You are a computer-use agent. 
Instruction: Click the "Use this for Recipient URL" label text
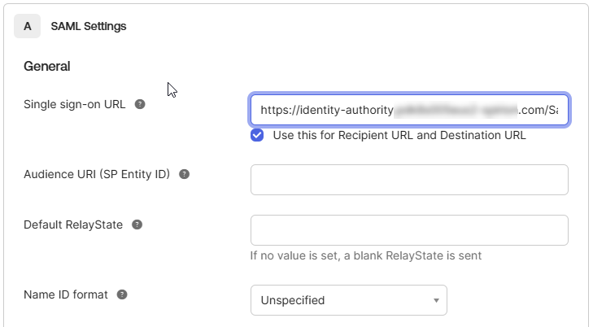(399, 135)
